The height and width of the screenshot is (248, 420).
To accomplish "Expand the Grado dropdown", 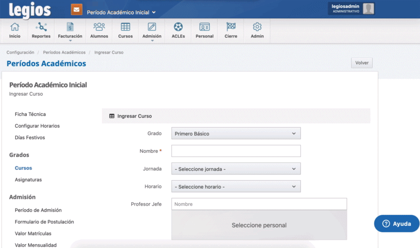I will (x=236, y=133).
